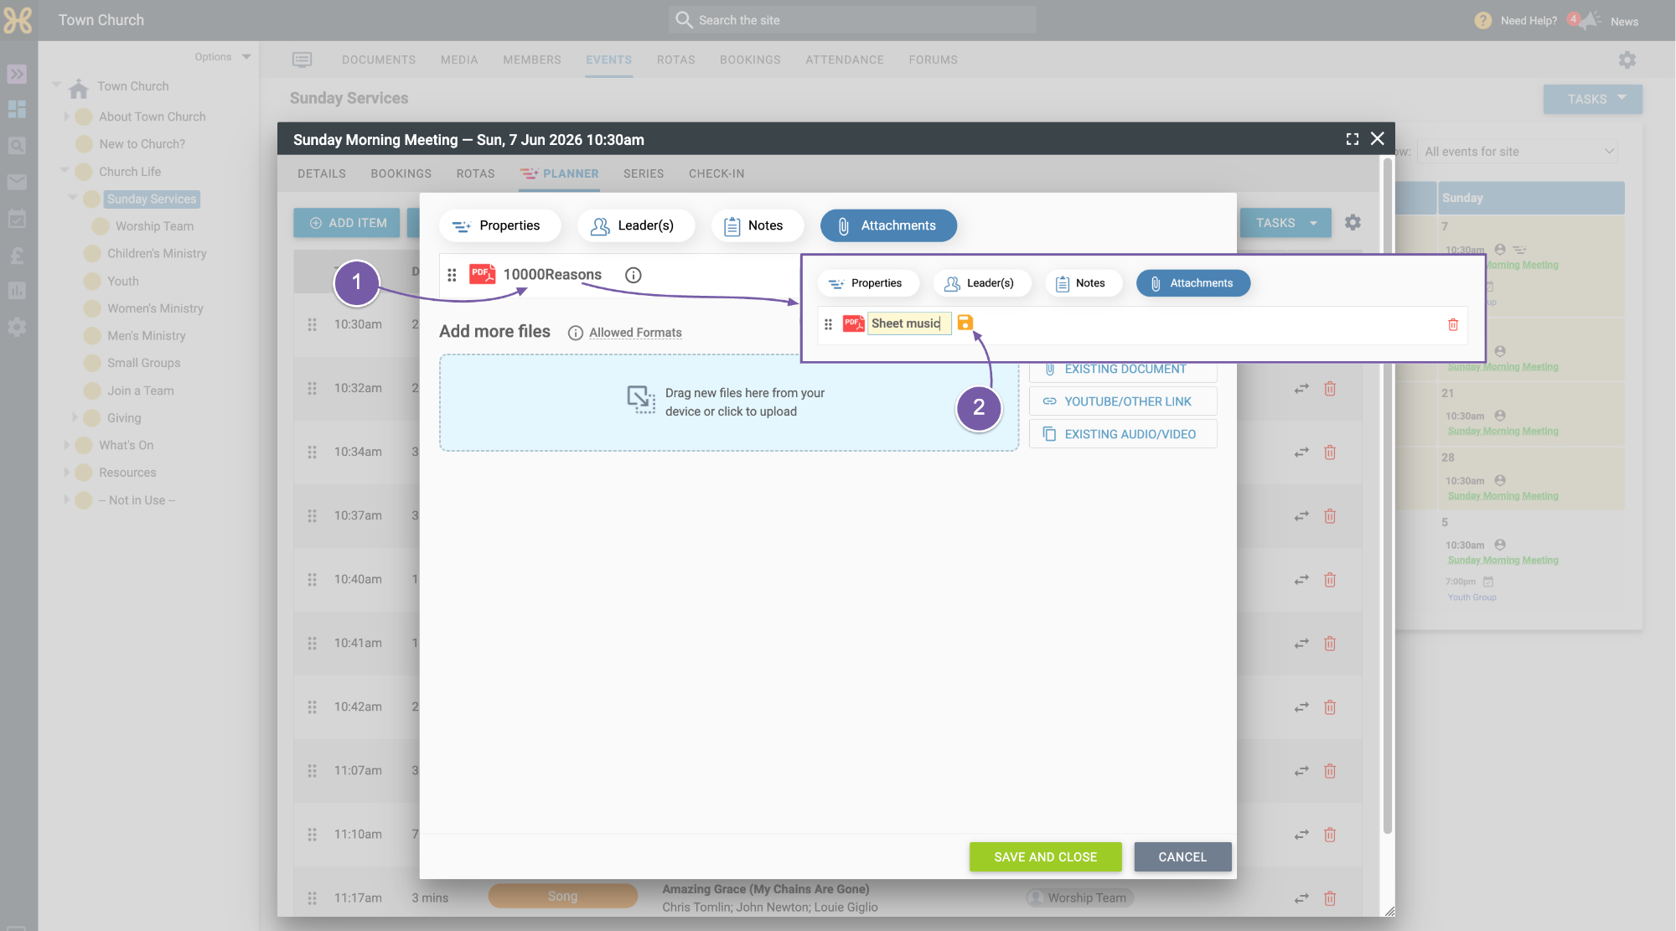Click the ChurchSuite logo icon at top-left
This screenshot has width=1676, height=931.
coord(18,20)
